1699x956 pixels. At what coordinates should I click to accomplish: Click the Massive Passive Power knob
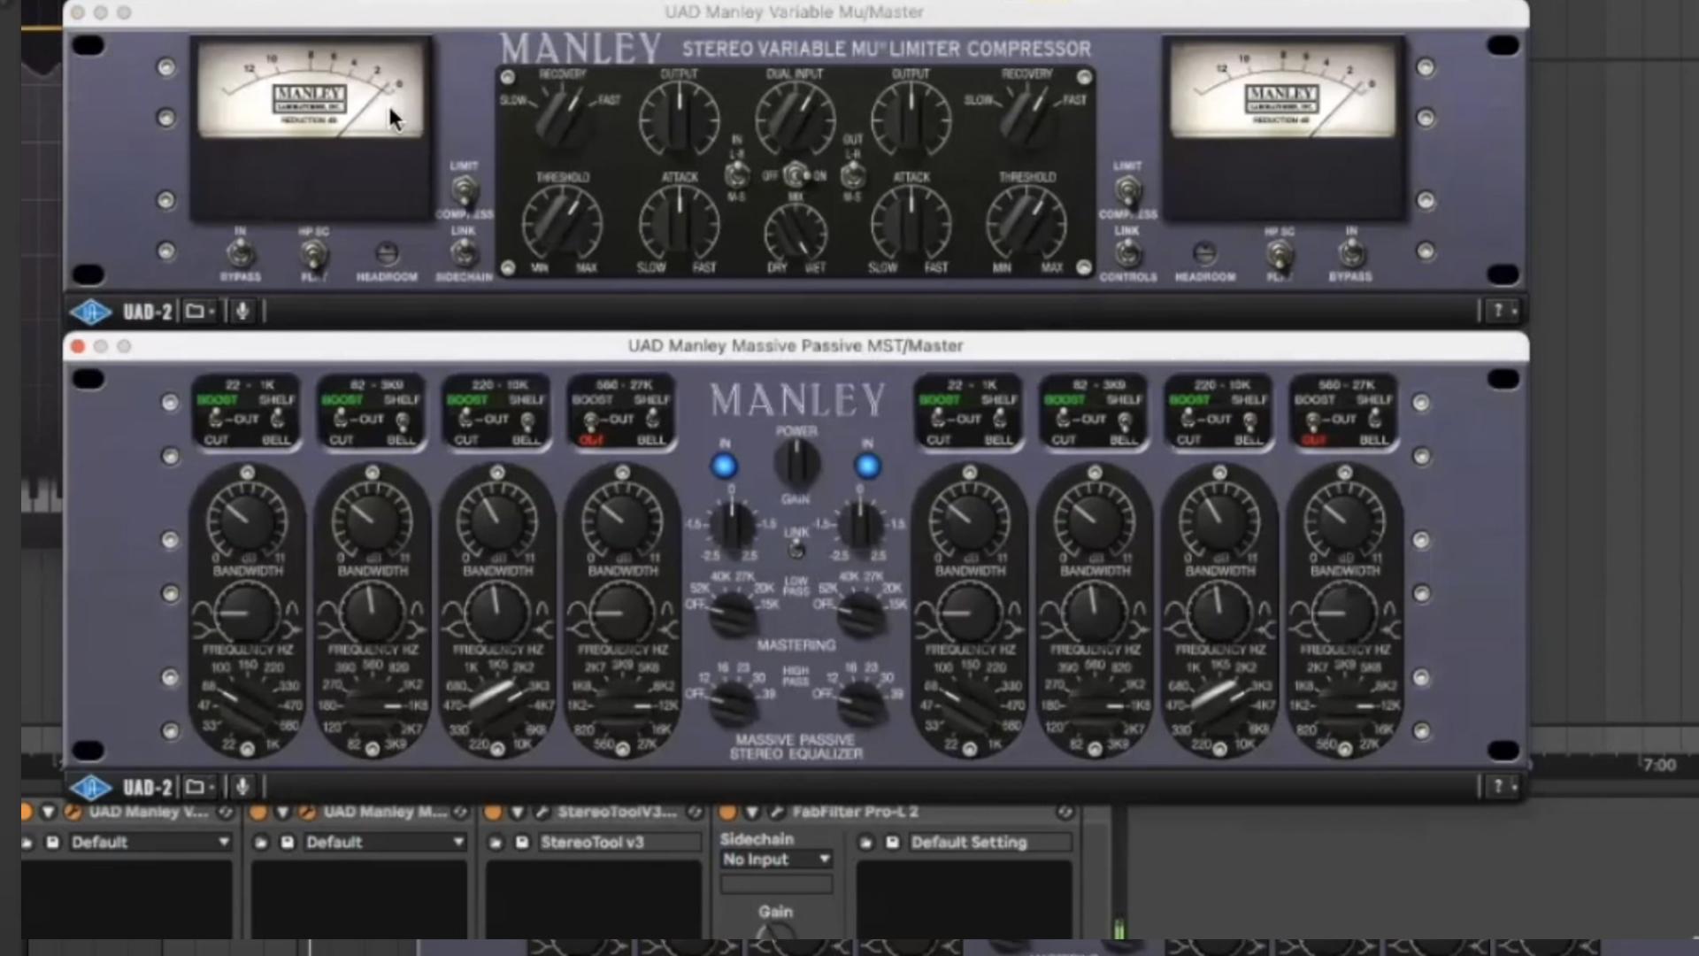point(796,463)
